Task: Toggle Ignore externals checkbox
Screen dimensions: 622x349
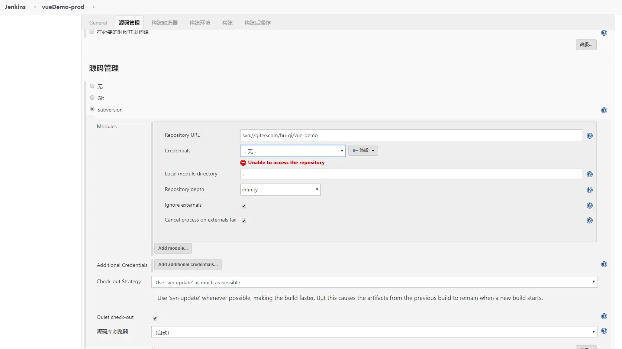Action: click(x=244, y=206)
